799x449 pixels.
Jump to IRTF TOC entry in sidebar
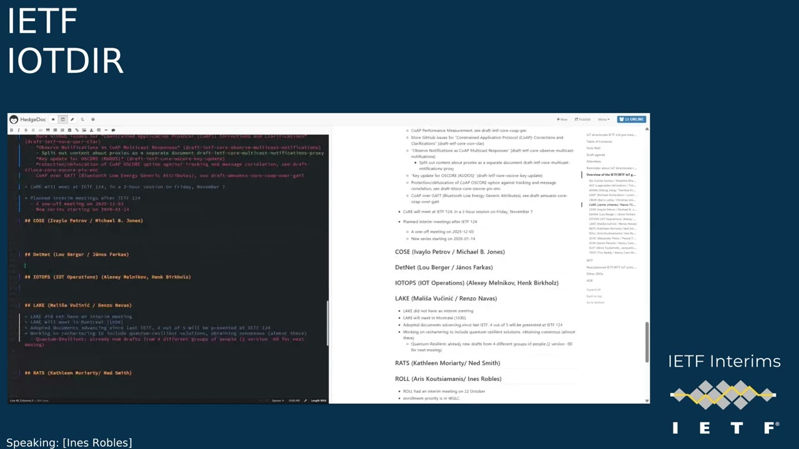(589, 260)
